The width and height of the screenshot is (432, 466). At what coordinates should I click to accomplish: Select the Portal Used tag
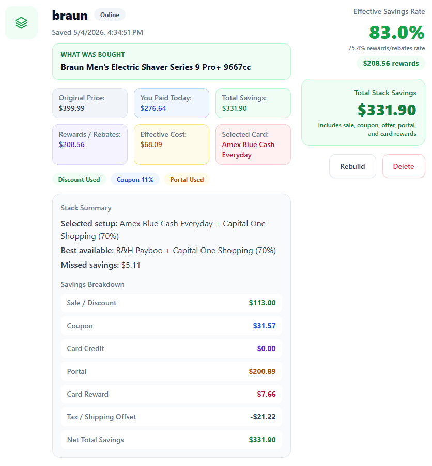(187, 180)
